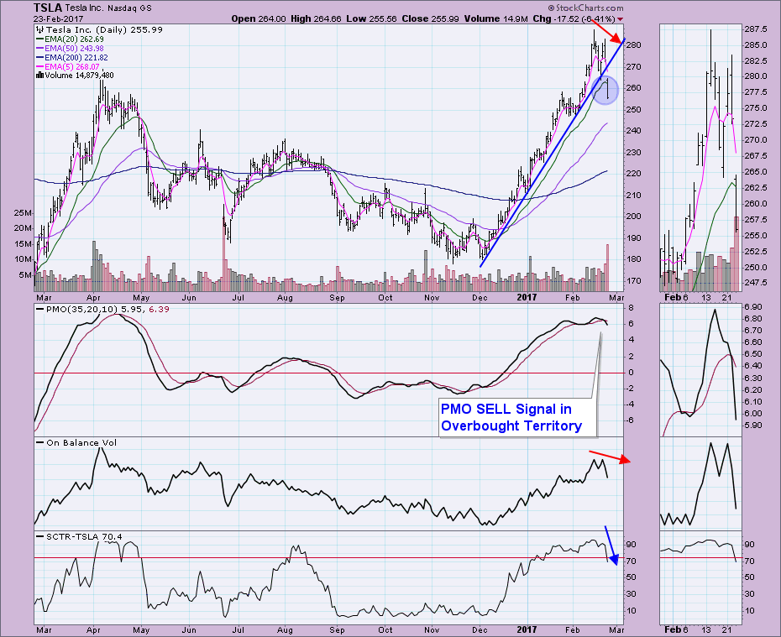The height and width of the screenshot is (637, 781).
Task: Click the 220 price axis label
Action: point(634,174)
